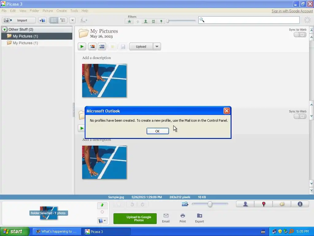Screen dimensions: 314x236
Task: Save edits to disk icon
Action: (x=123, y=47)
